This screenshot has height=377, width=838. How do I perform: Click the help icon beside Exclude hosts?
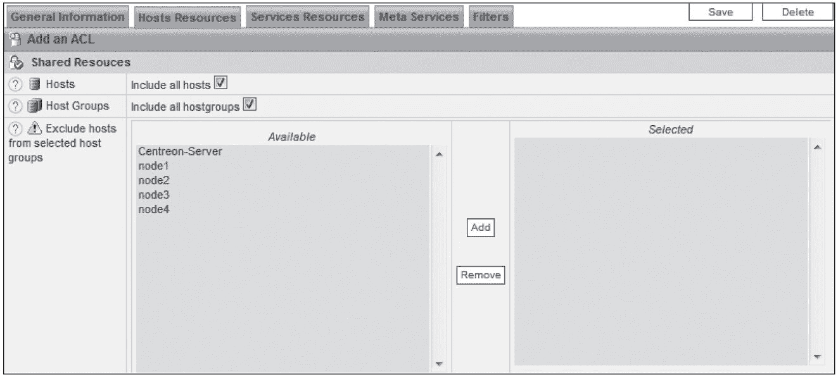[15, 129]
